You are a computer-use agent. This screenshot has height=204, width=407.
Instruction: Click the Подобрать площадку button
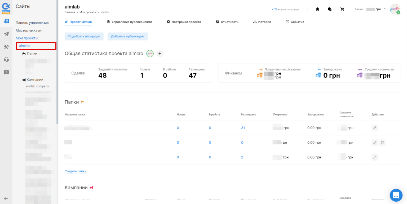84,37
